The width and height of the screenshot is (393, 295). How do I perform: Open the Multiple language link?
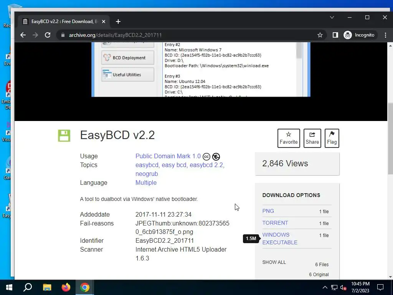pyautogui.click(x=146, y=182)
